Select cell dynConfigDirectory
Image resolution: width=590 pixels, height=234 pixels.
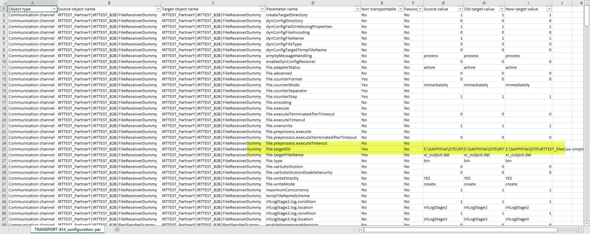313,21
